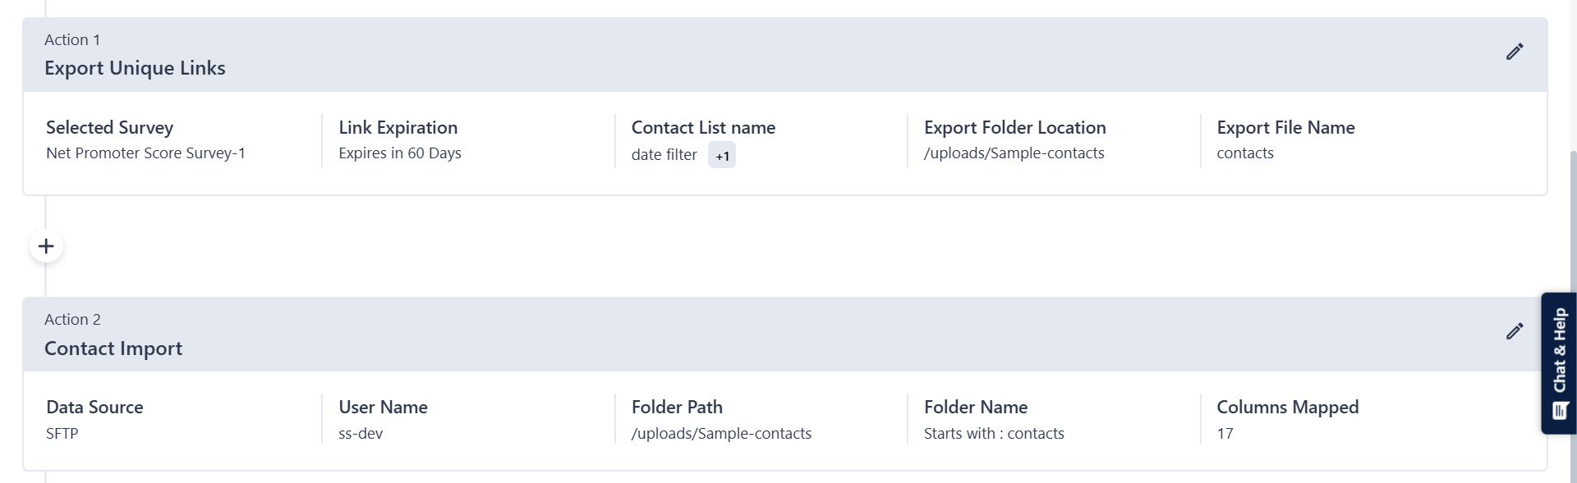Click Starts with : contacts folder name

tap(994, 434)
